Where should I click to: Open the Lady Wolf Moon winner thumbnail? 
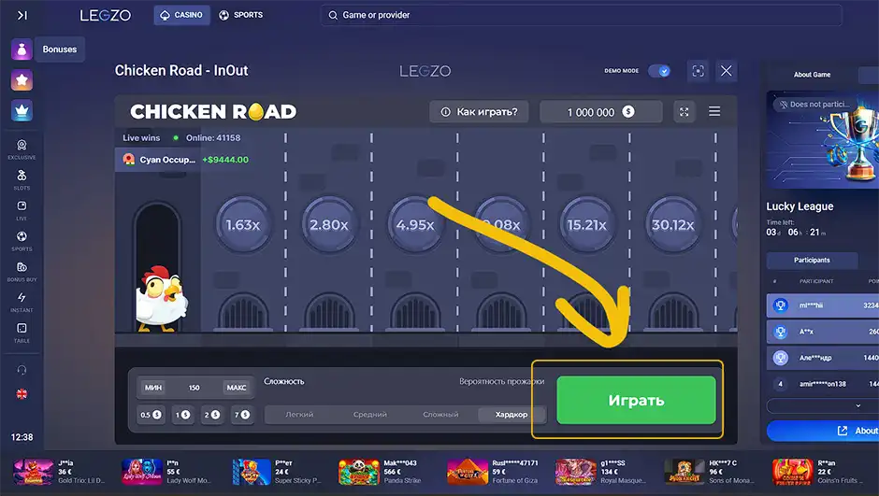(142, 472)
